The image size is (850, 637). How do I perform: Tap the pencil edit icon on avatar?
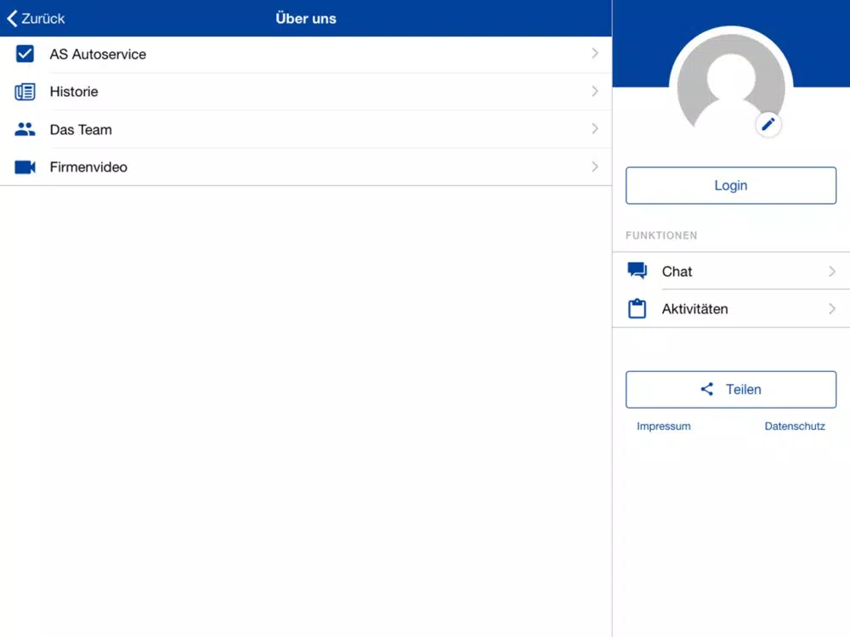tap(768, 125)
